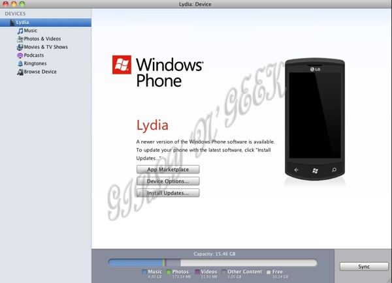Screen dimensions: 392x283
Task: Click the phone icon beside Lydia
Action: (12, 22)
